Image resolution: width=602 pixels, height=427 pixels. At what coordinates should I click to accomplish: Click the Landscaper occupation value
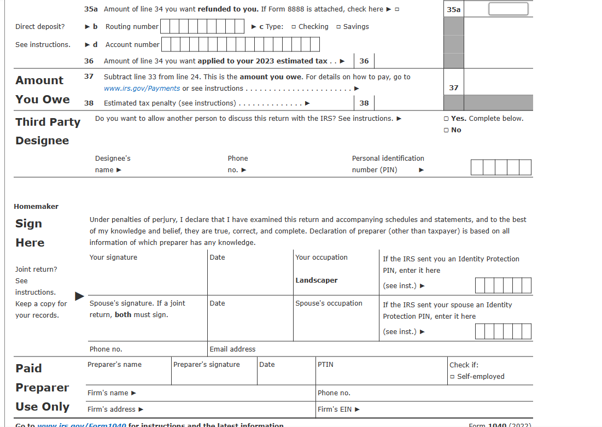pyautogui.click(x=317, y=280)
